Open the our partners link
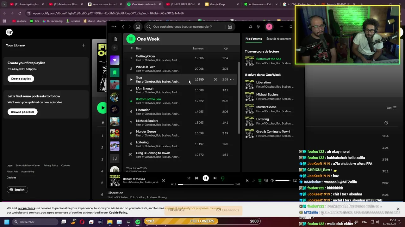Viewport: 405px width, 227px height. pos(26,208)
